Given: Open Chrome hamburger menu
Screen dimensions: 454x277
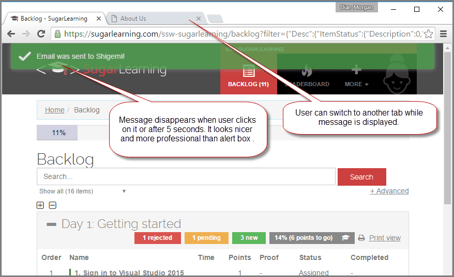Looking at the screenshot, I should coord(443,34).
